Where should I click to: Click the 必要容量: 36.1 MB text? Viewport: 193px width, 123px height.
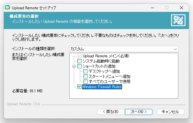pyautogui.click(x=27, y=91)
